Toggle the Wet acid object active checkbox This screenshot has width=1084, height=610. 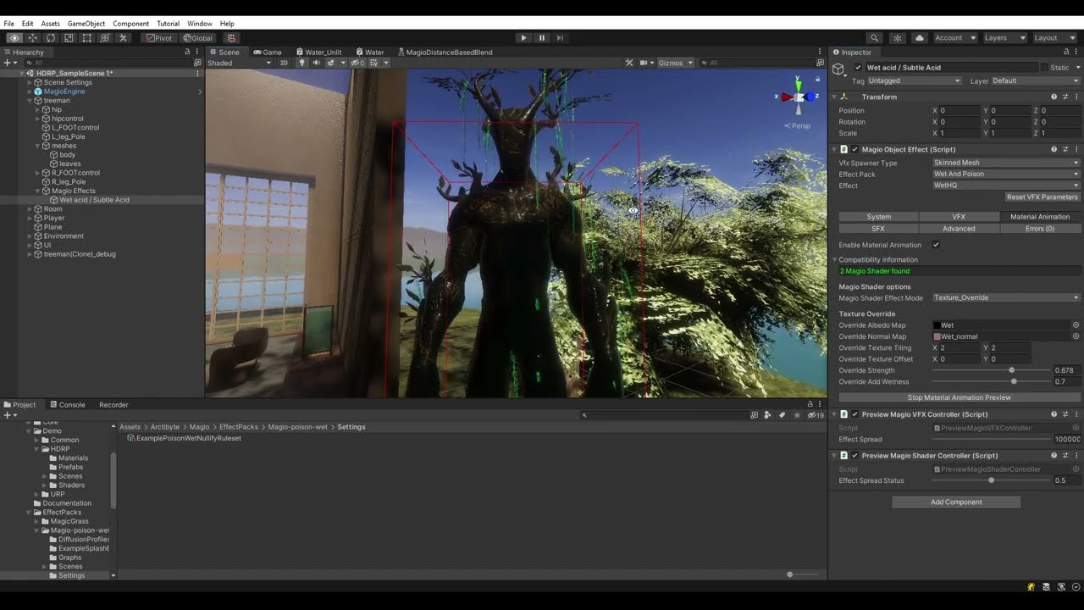point(859,68)
